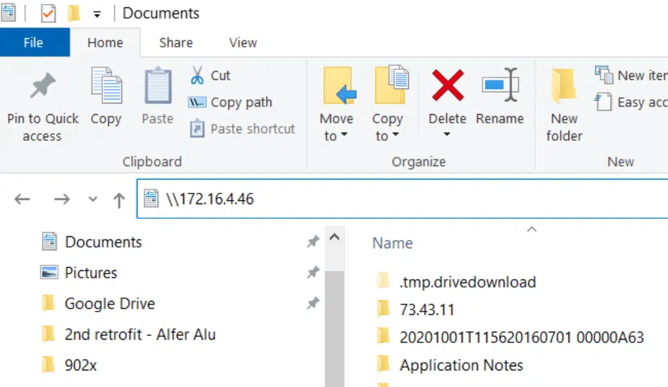
Task: Open Customize Quick Access Toolbar dropdown
Action: 97,15
